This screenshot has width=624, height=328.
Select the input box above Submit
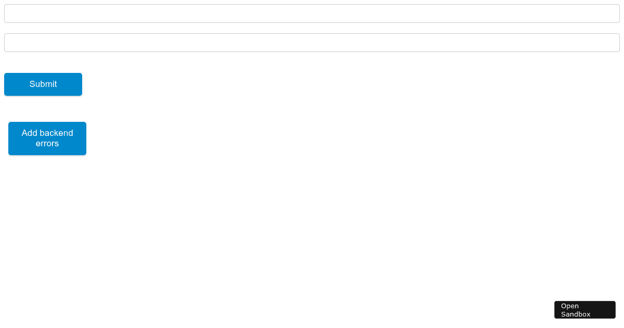tap(312, 43)
